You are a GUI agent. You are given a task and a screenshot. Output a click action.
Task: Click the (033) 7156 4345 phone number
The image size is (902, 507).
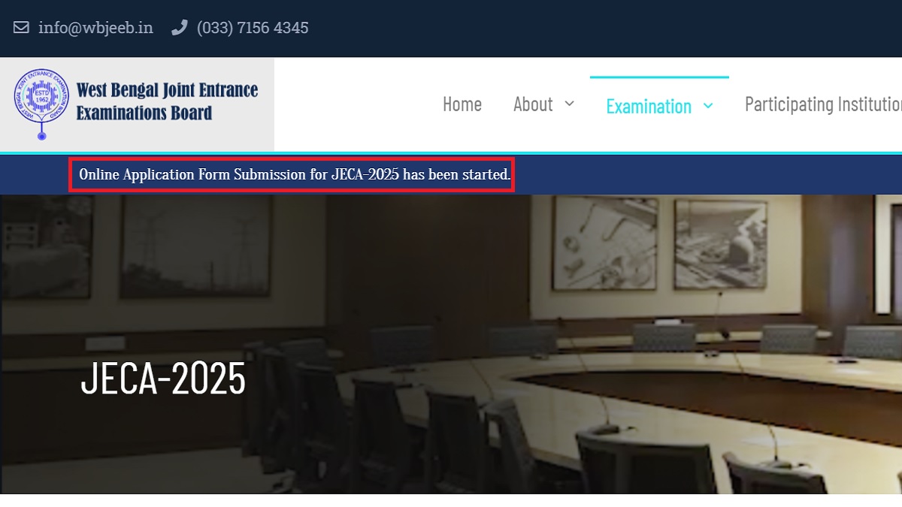(x=253, y=28)
